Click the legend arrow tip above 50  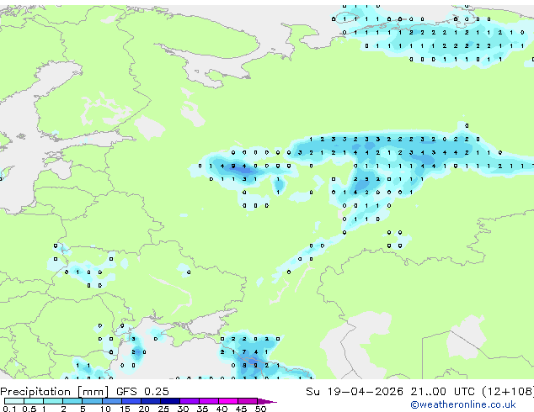pos(267,402)
